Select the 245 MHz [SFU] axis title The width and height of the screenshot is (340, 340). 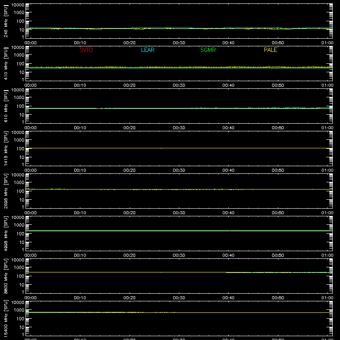[6, 21]
